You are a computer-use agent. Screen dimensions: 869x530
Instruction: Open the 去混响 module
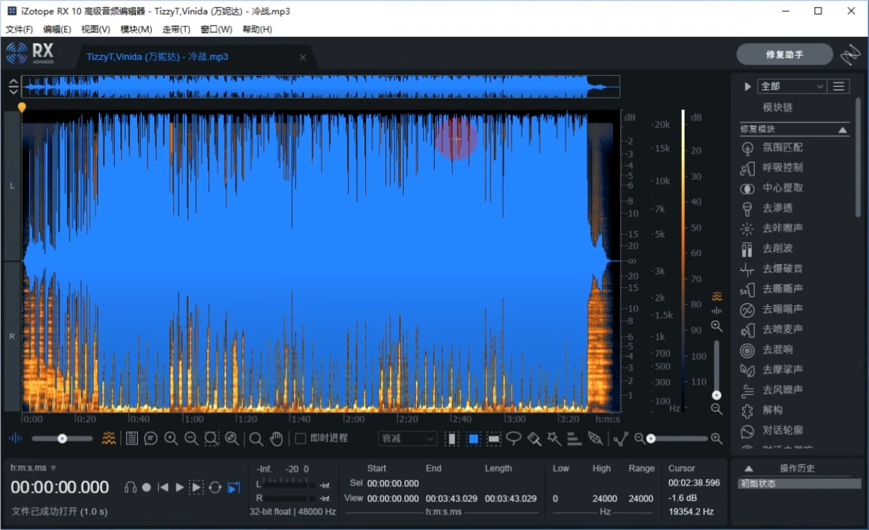pos(777,350)
